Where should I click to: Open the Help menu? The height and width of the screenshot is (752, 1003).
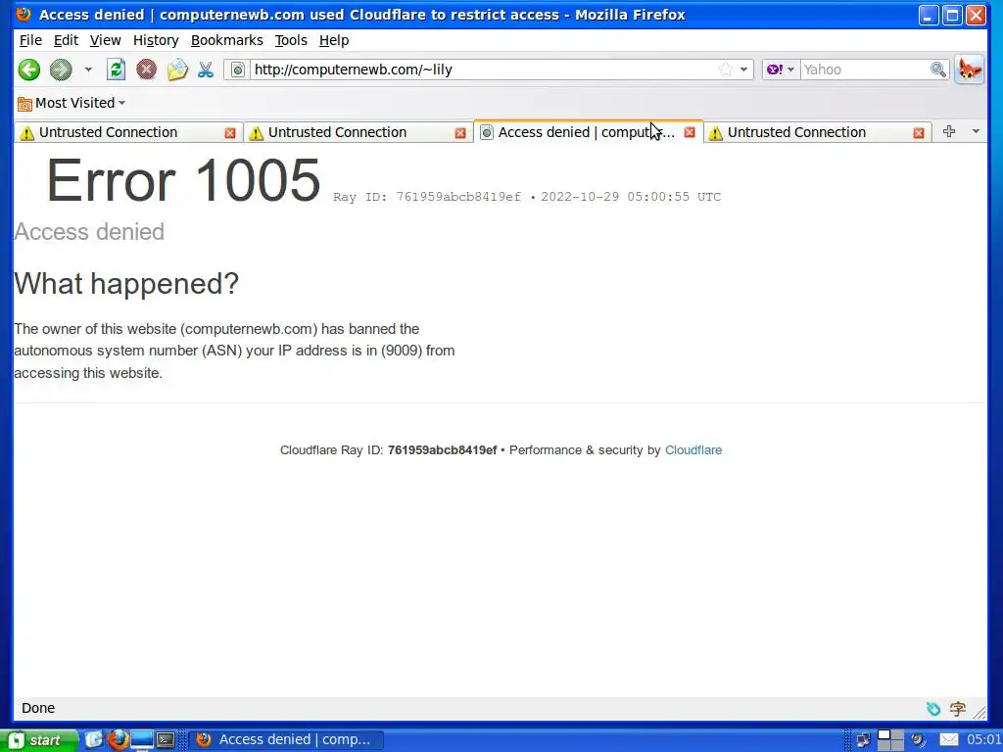tap(334, 40)
